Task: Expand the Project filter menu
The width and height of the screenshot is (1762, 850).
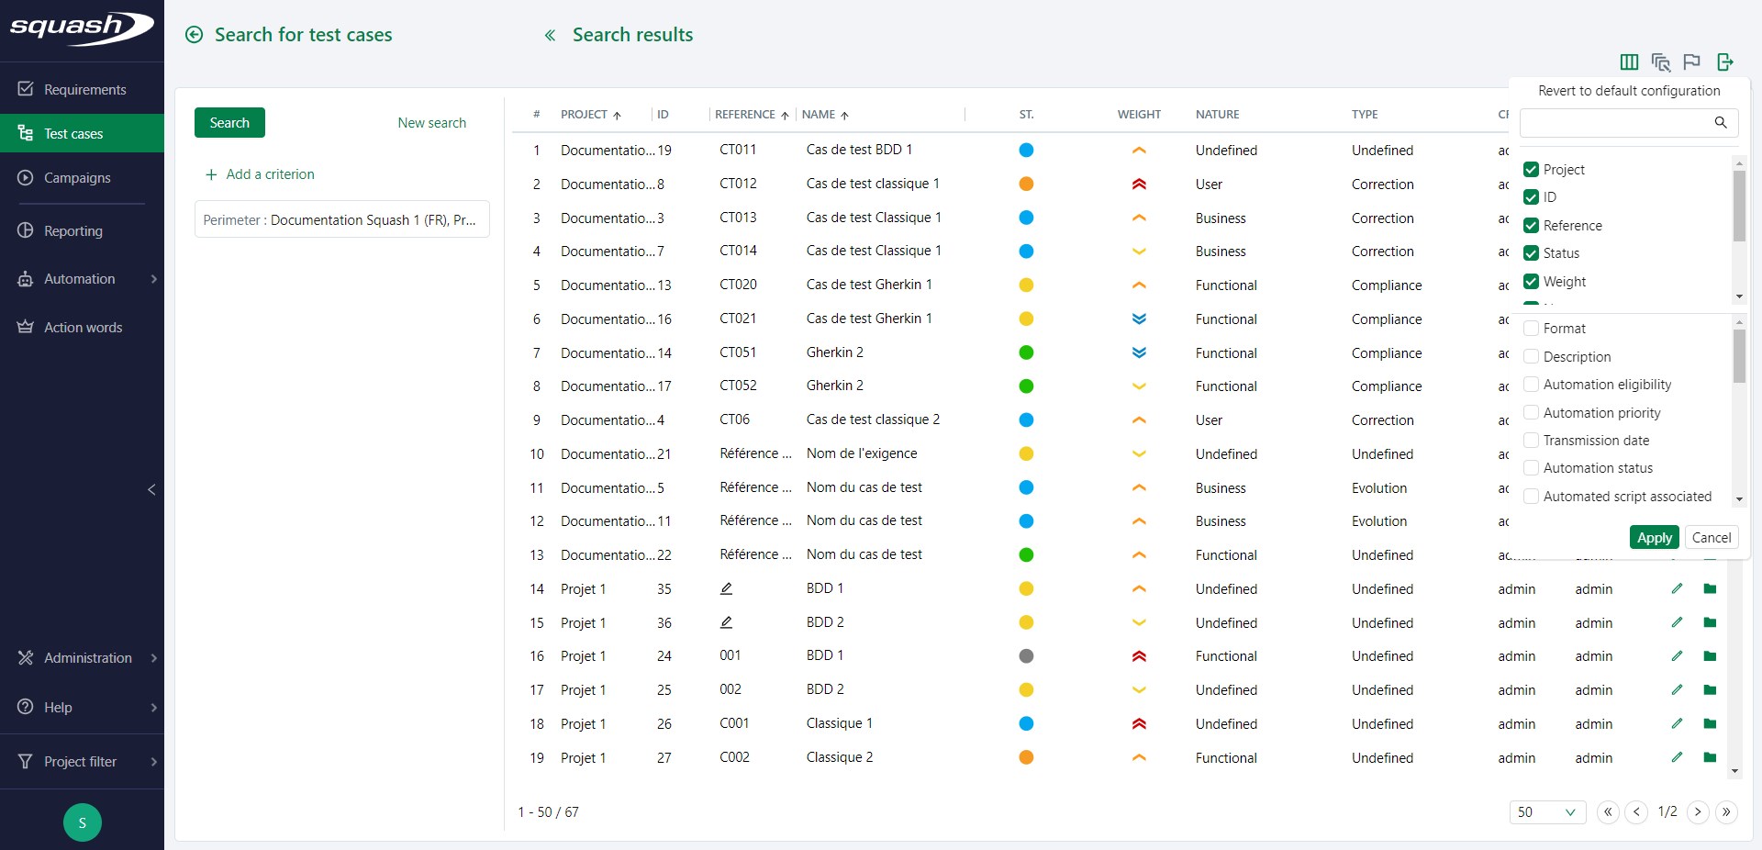Action: pyautogui.click(x=83, y=761)
